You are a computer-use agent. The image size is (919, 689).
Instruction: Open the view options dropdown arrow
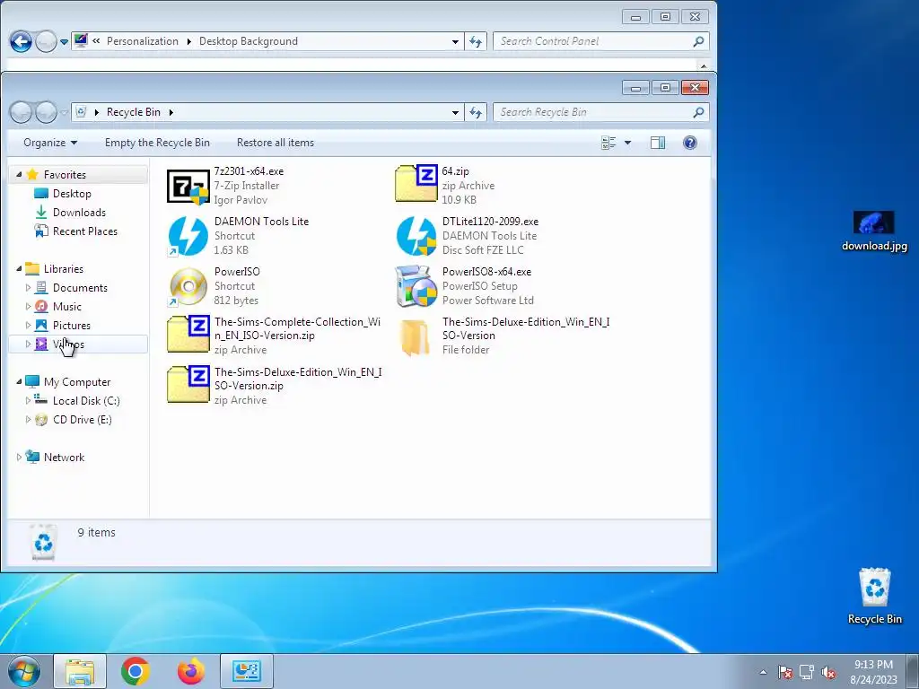tap(627, 143)
